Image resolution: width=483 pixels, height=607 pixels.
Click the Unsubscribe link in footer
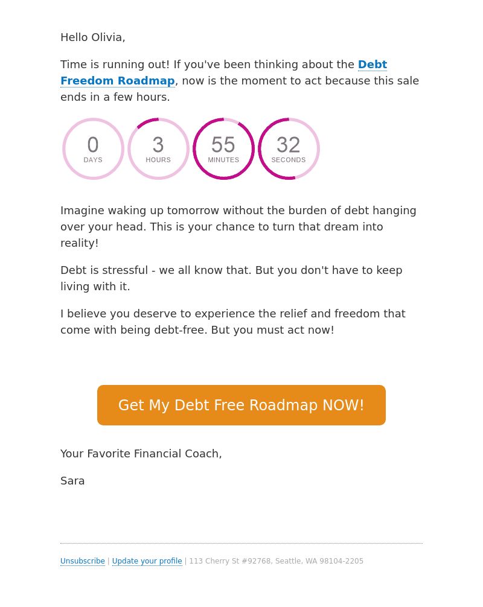point(83,561)
